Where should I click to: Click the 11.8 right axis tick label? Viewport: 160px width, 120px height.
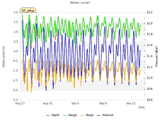(149, 34)
